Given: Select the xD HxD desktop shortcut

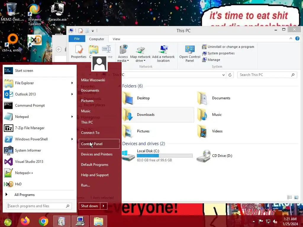Looking at the screenshot, I should 34,43.
